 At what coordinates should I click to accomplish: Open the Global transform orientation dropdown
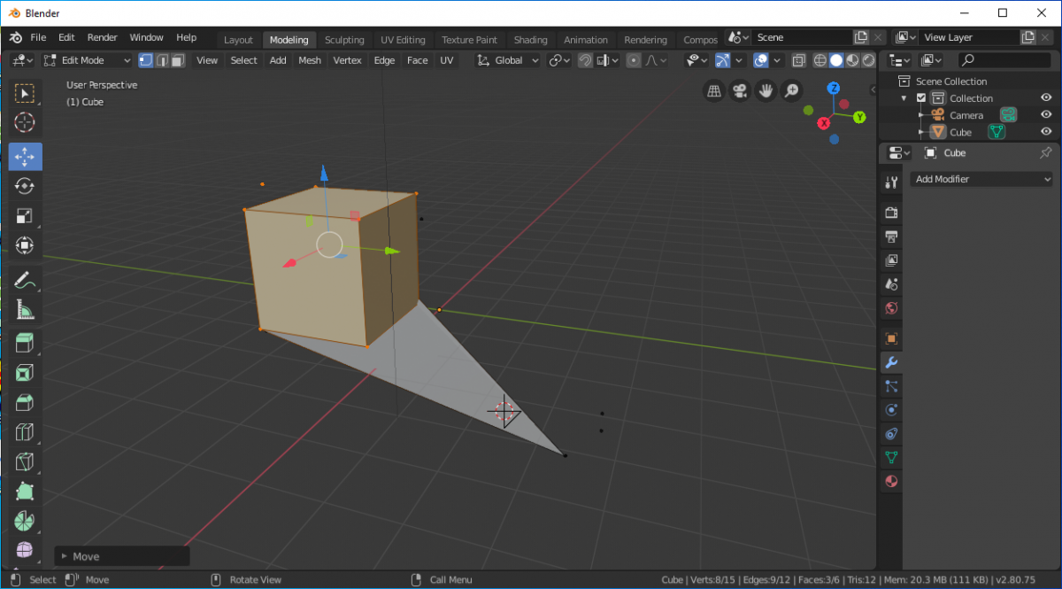pyautogui.click(x=508, y=60)
